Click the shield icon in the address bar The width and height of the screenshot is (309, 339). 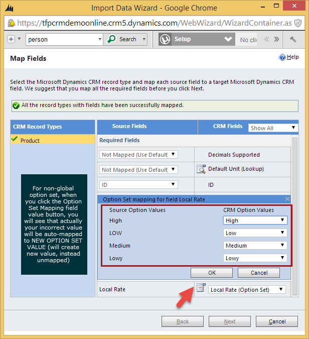[298, 23]
